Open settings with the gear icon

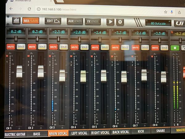point(120,22)
